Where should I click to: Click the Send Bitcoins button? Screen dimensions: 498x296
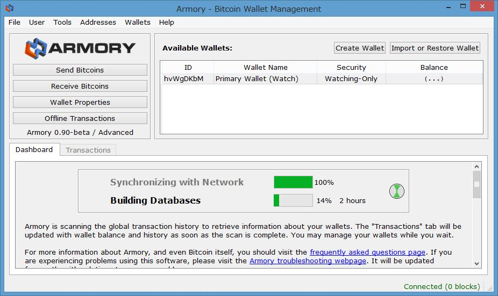point(80,70)
